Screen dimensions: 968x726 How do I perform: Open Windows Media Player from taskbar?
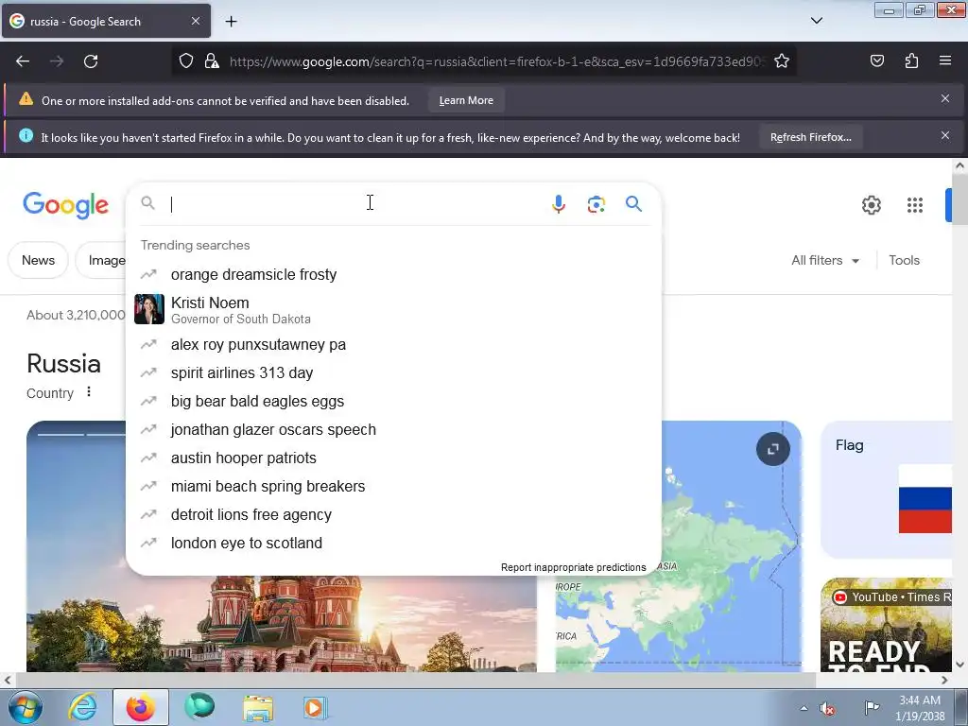pyautogui.click(x=315, y=707)
